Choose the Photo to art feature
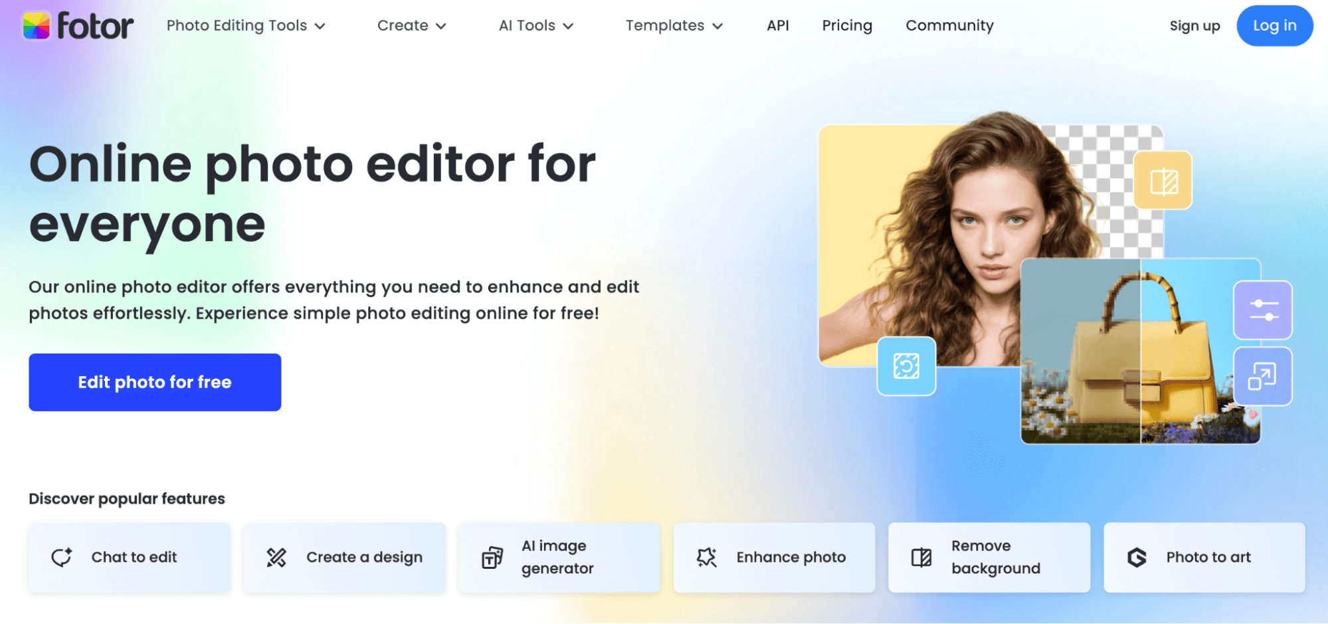The height and width of the screenshot is (624, 1328). pos(1204,557)
